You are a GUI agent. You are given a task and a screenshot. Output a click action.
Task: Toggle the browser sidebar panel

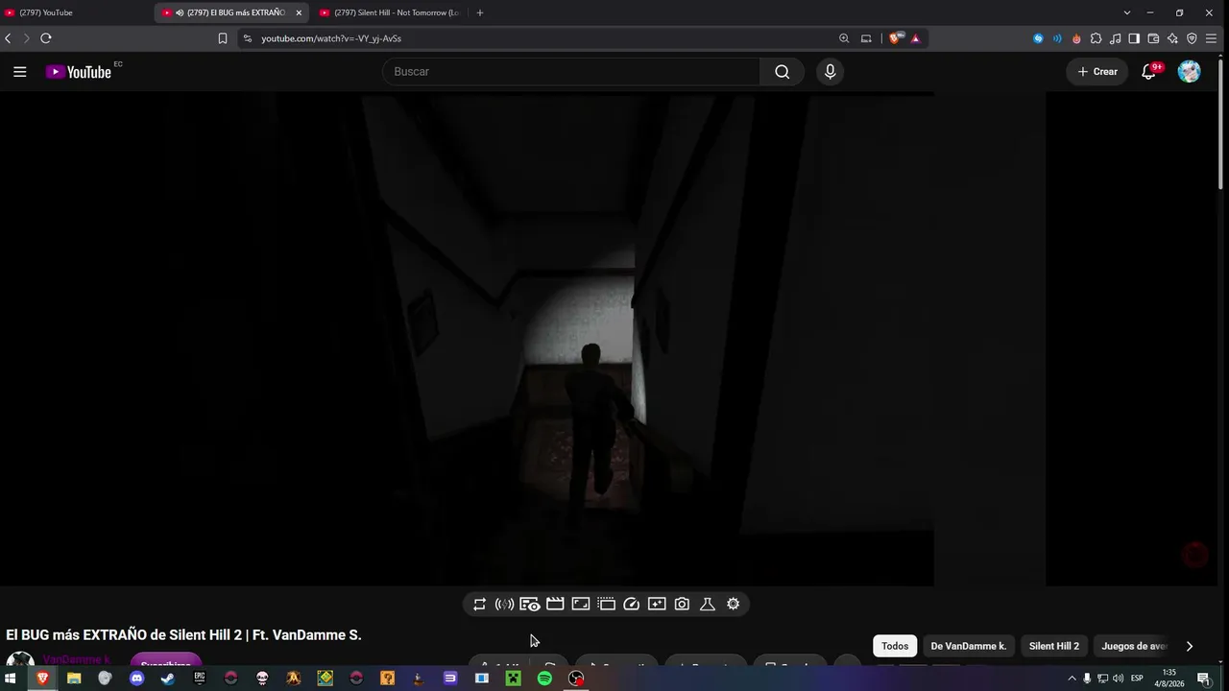pyautogui.click(x=1134, y=38)
